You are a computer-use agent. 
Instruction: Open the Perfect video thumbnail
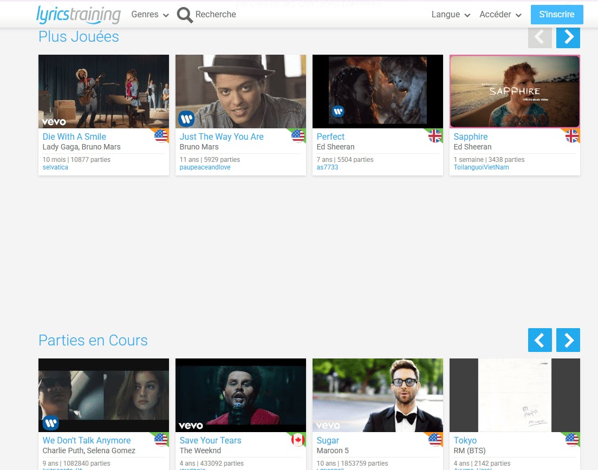coord(378,92)
